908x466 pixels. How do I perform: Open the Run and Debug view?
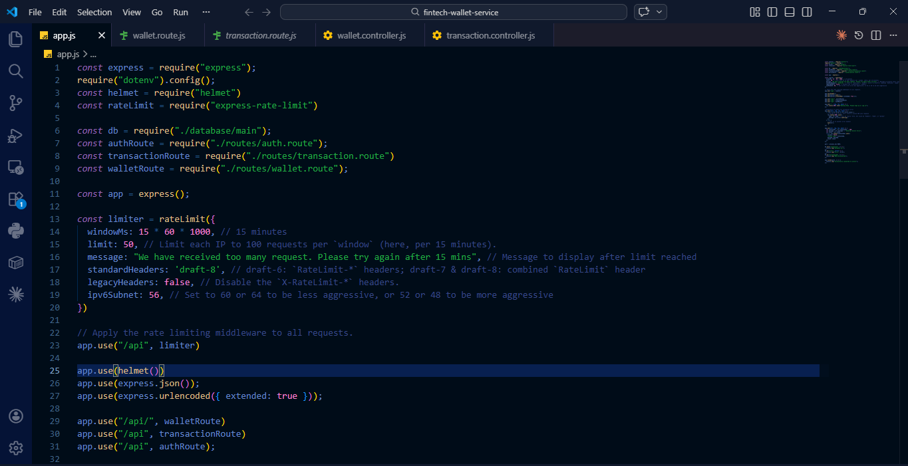click(16, 136)
